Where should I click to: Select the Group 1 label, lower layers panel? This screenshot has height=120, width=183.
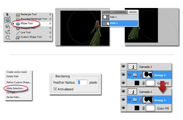160,100
